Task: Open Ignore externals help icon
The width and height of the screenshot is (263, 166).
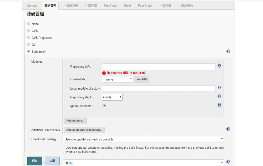Action: pos(219,105)
